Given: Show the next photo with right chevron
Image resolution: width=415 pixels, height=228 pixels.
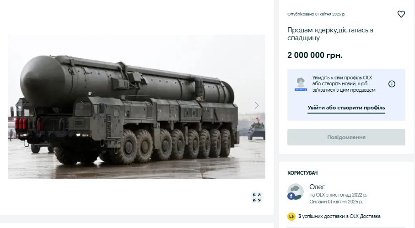Looking at the screenshot, I should click(x=257, y=105).
